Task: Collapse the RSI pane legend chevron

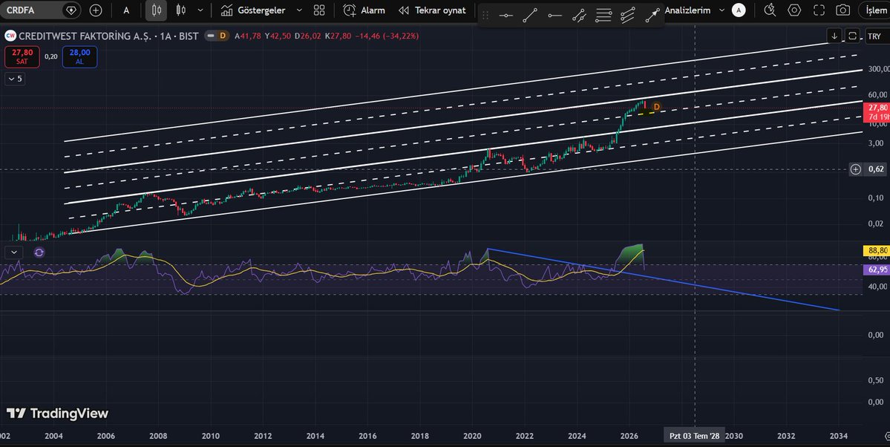Action: [13, 252]
